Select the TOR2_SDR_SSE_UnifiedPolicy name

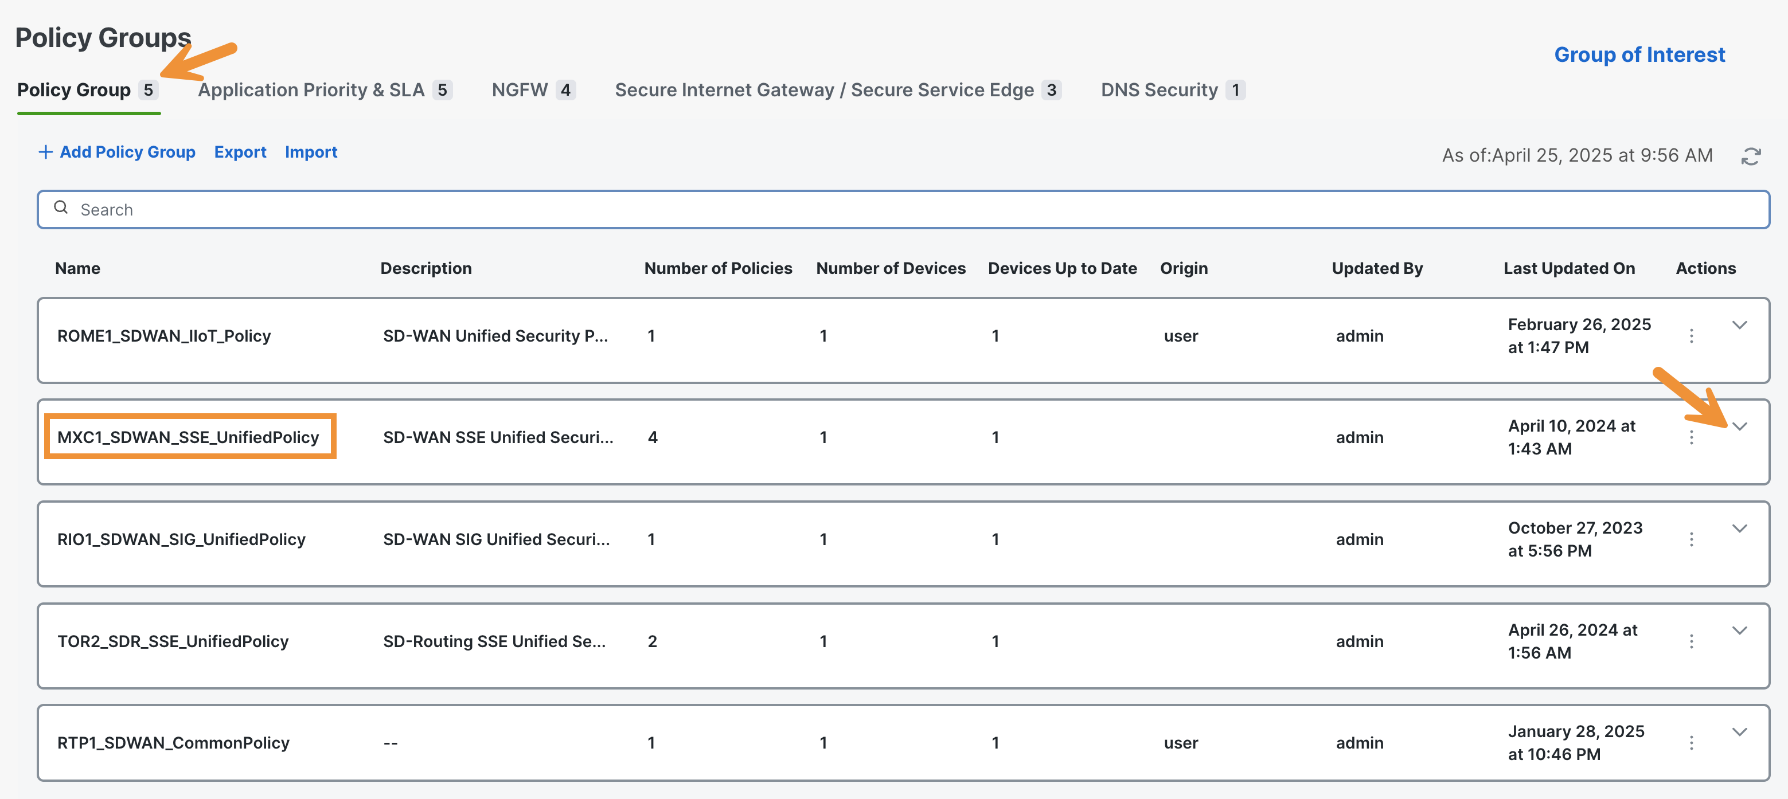click(173, 641)
